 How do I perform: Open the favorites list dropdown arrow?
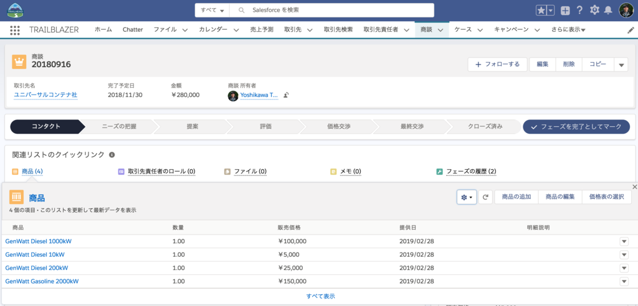click(x=551, y=11)
